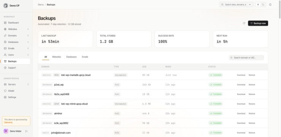Open Domains in the sidebar

[x=16, y=36]
